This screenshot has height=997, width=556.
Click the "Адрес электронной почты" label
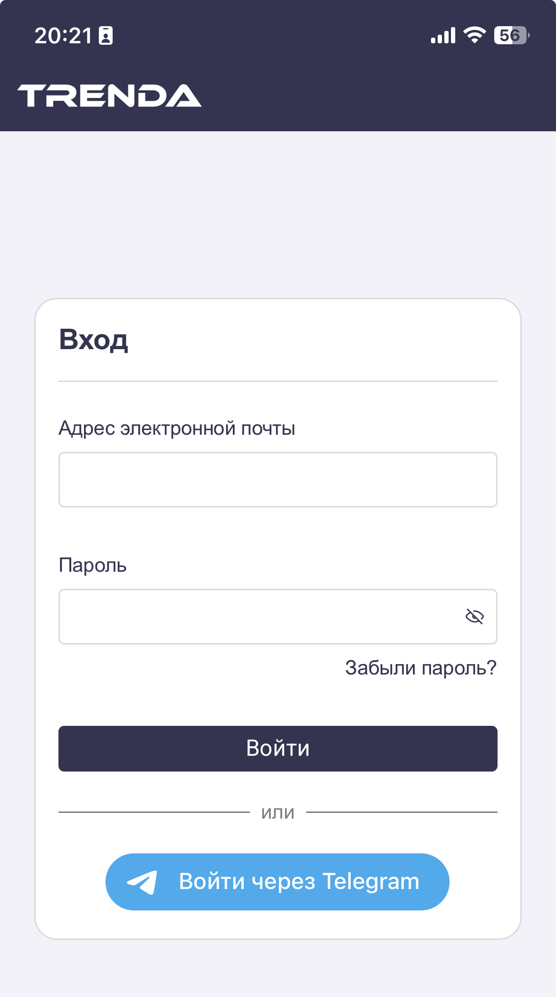click(177, 428)
